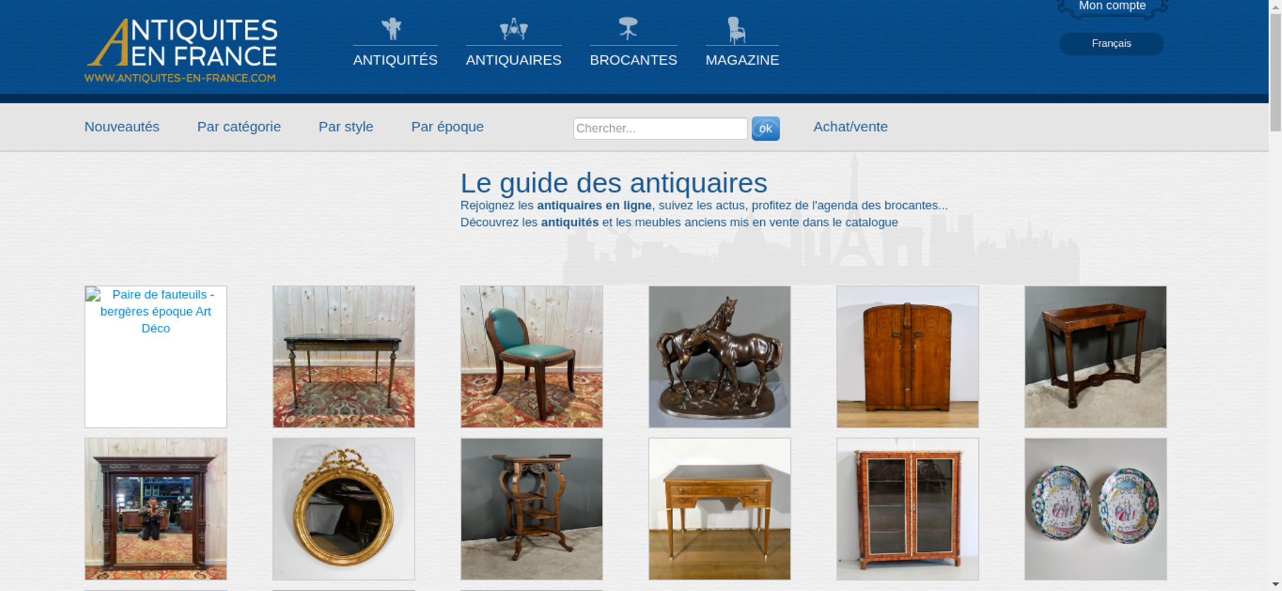This screenshot has width=1282, height=591.
Task: Open the Par époque menu
Action: click(447, 127)
